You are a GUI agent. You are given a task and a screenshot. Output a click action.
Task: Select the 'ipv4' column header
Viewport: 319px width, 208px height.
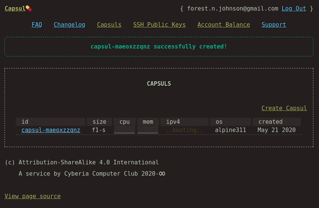click(x=184, y=122)
